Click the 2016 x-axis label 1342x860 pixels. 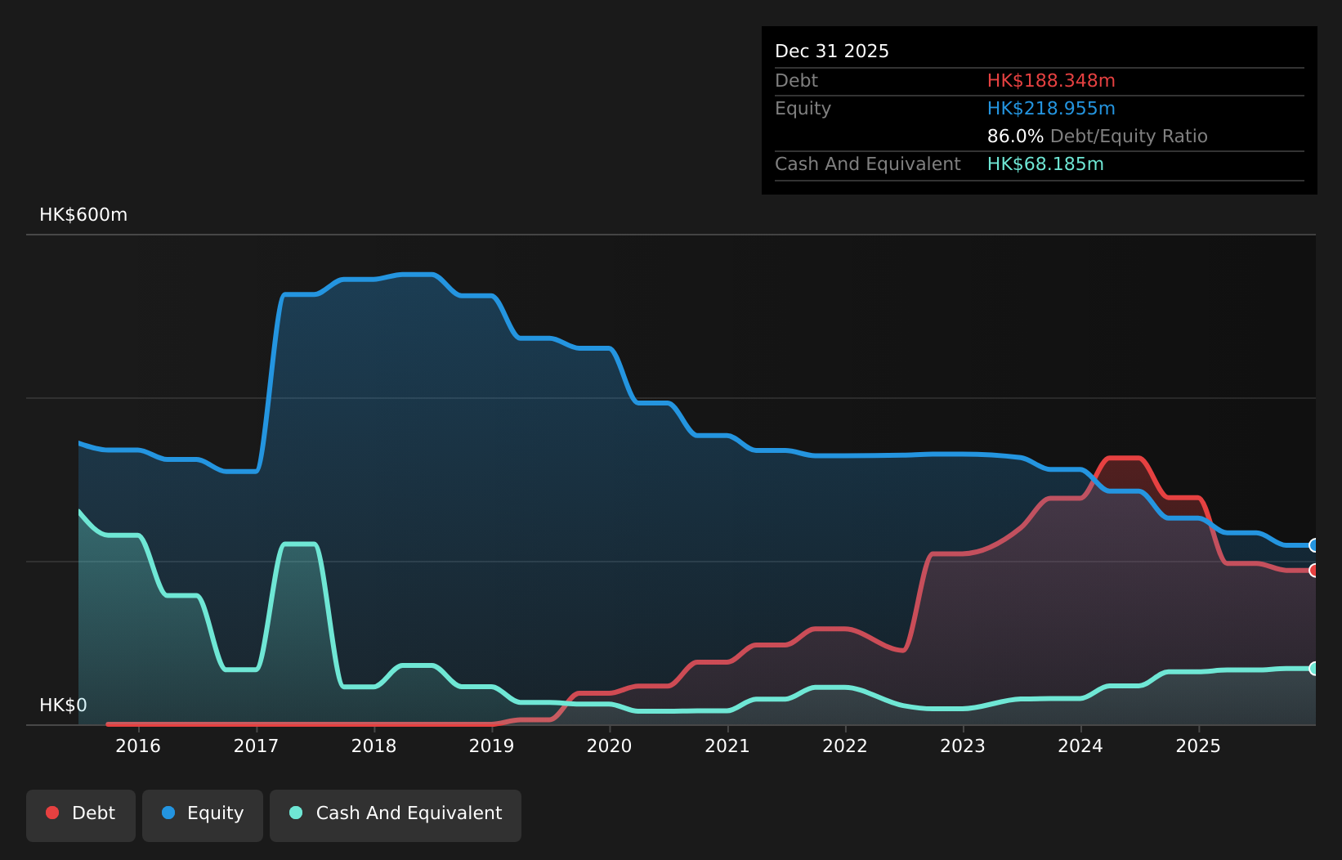[x=138, y=746]
